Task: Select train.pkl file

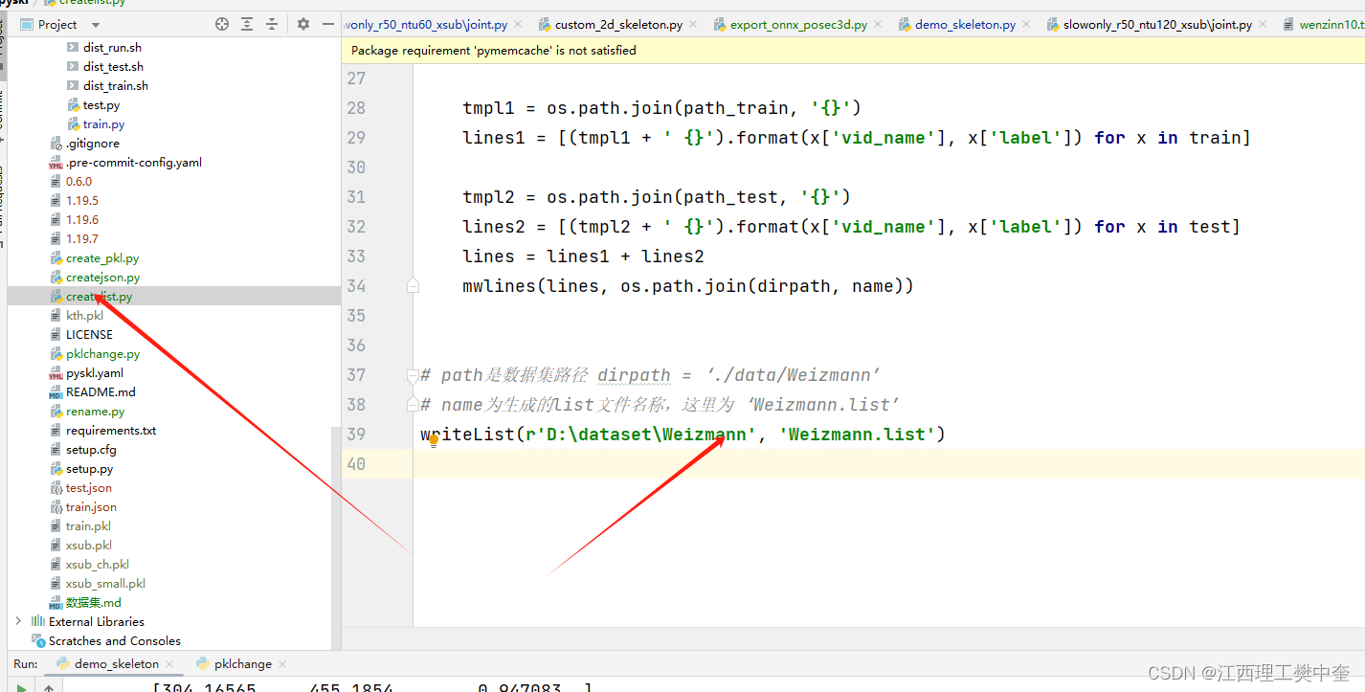Action: pyautogui.click(x=88, y=526)
